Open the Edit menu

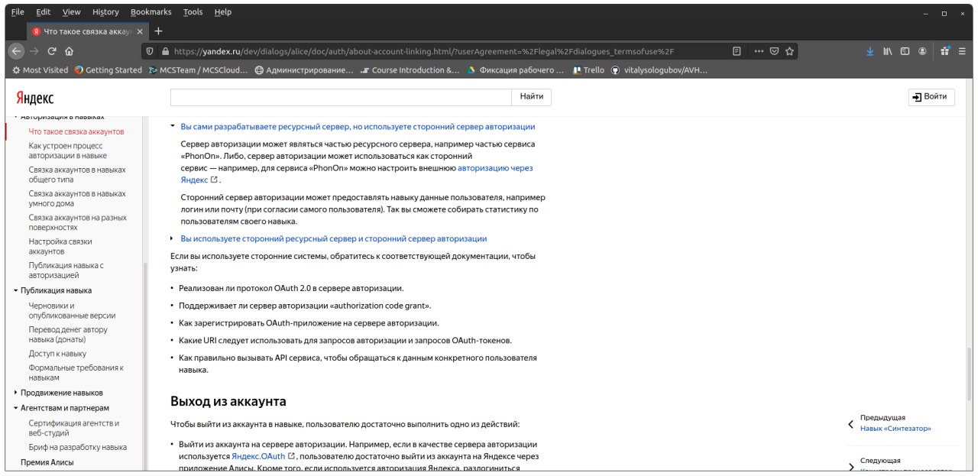43,12
